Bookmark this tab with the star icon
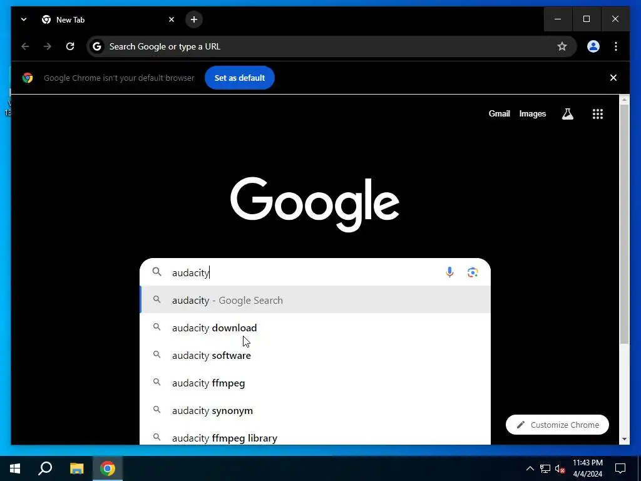Image resolution: width=641 pixels, height=481 pixels. click(562, 46)
